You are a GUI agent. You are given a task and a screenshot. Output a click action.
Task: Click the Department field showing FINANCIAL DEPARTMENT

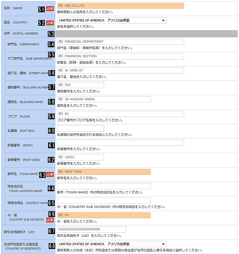coord(120,42)
